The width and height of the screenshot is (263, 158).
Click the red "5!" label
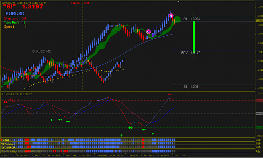tap(9, 7)
